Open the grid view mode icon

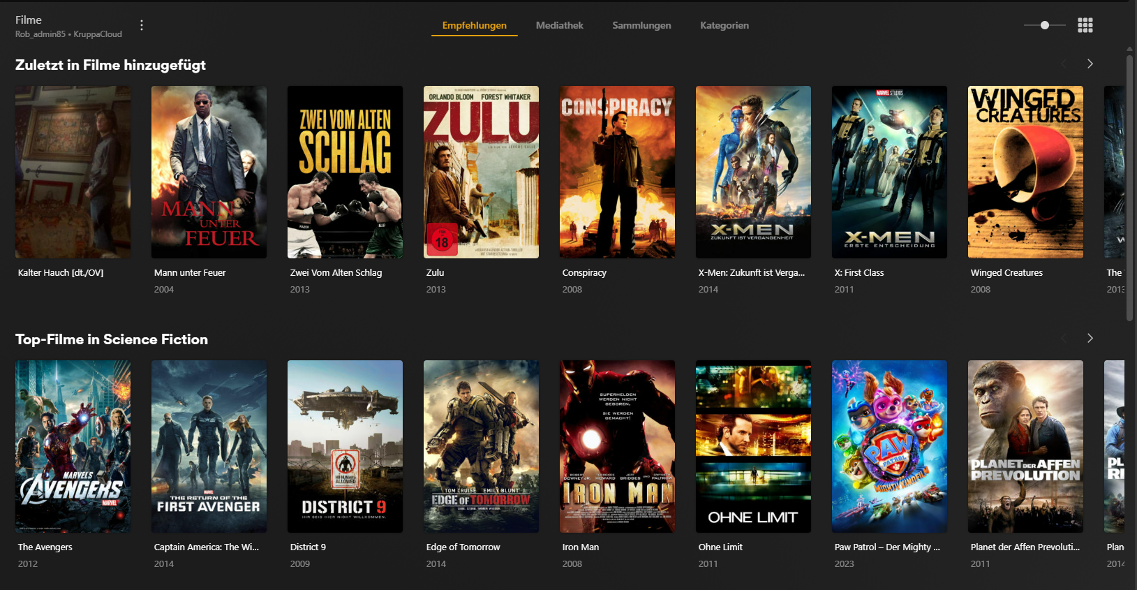(x=1085, y=25)
